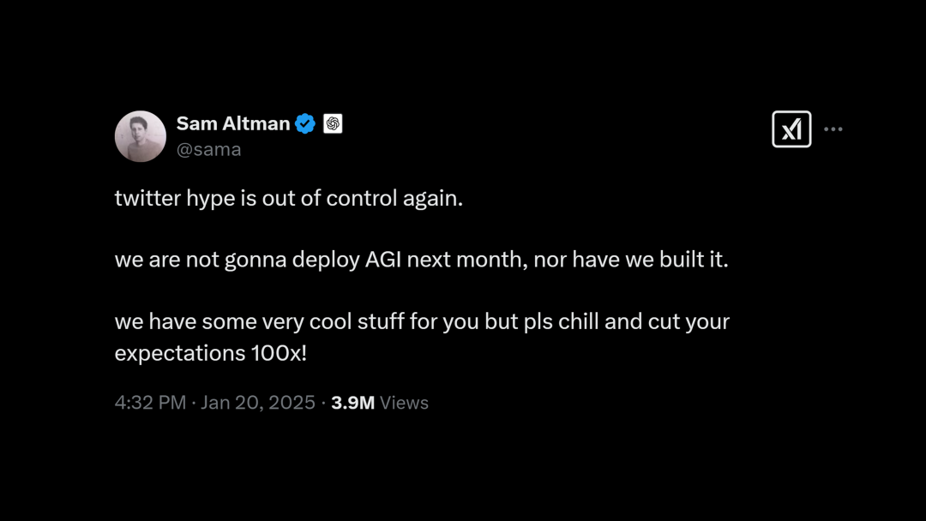The image size is (926, 521).
Task: Click the blue verified checkmark badge
Action: (x=305, y=123)
